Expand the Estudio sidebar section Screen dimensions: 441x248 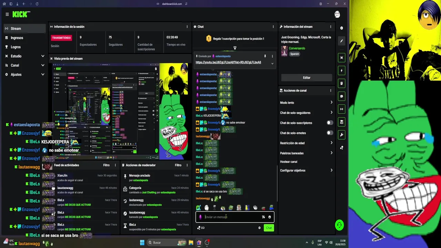[x=43, y=56]
